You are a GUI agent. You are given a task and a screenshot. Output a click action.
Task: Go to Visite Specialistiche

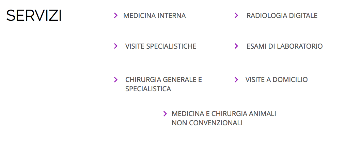[x=161, y=46]
